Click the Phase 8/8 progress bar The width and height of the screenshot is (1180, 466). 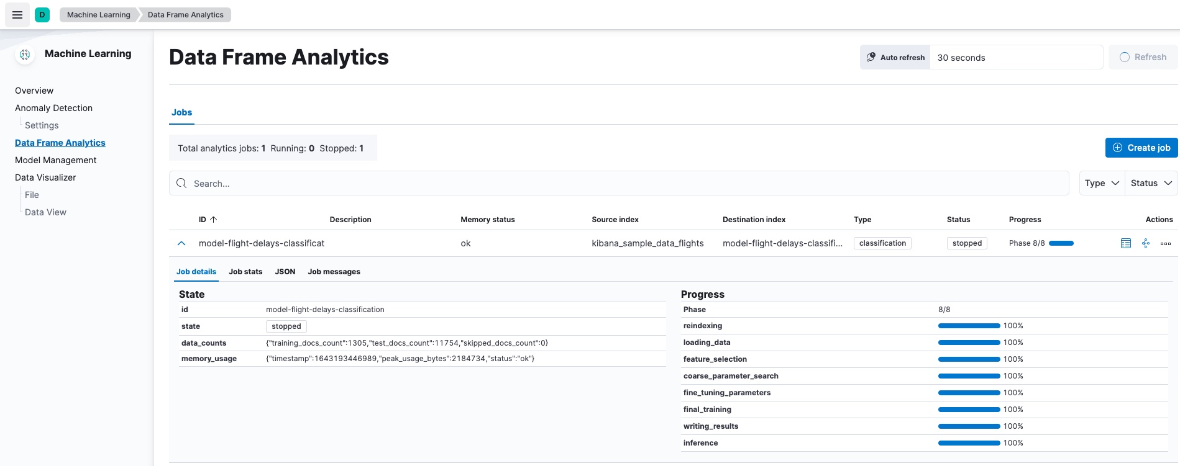[x=1061, y=243]
